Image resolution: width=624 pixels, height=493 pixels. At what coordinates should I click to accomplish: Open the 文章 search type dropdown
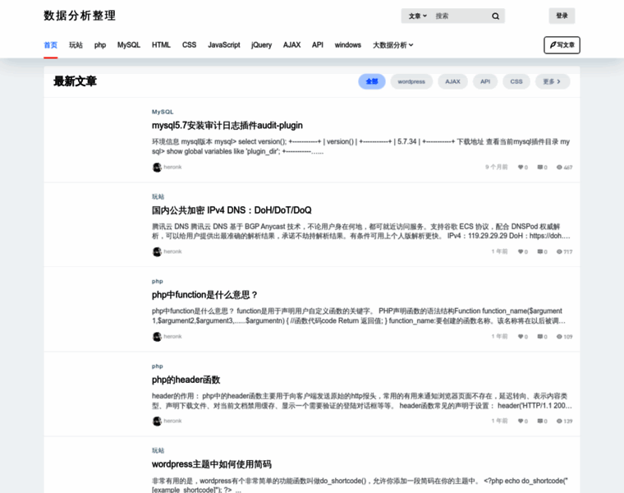click(x=417, y=16)
